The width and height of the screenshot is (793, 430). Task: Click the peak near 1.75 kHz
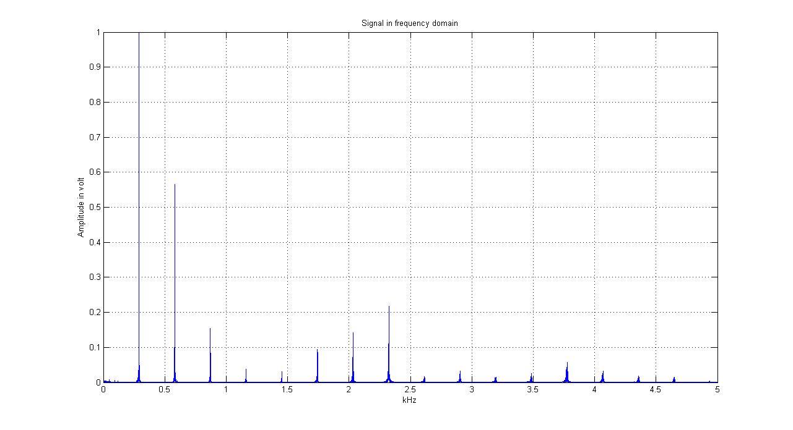pos(317,351)
